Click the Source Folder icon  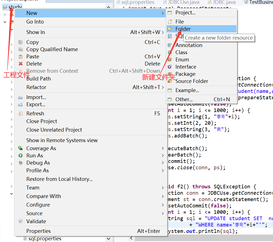(x=170, y=81)
